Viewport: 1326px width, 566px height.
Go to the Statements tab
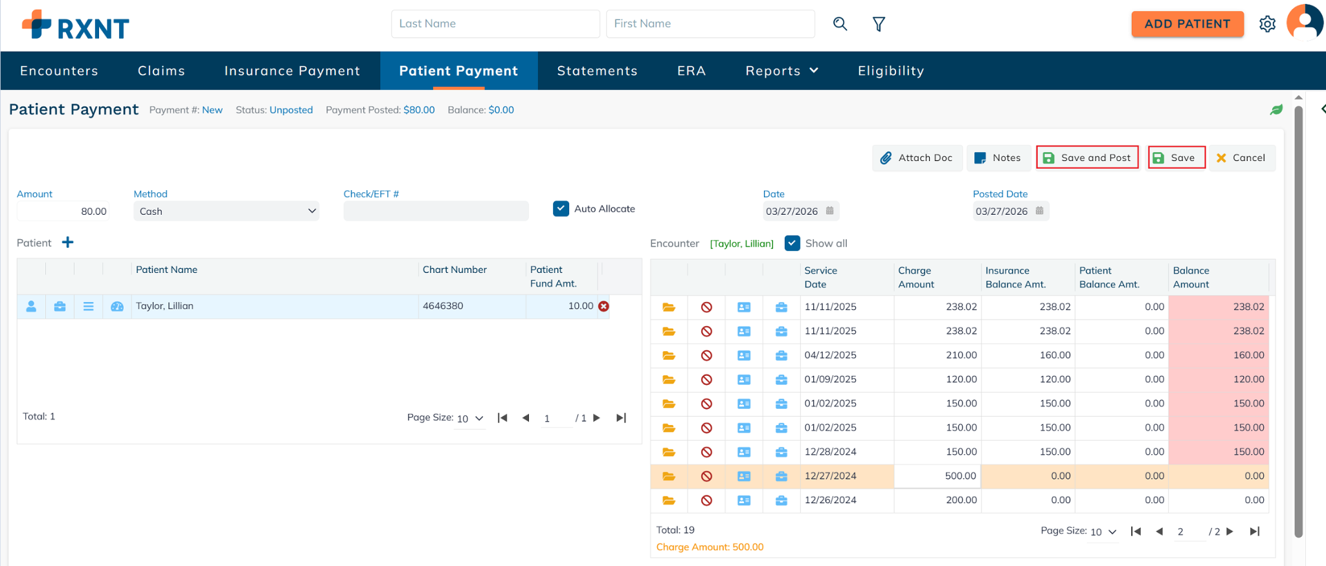[597, 71]
